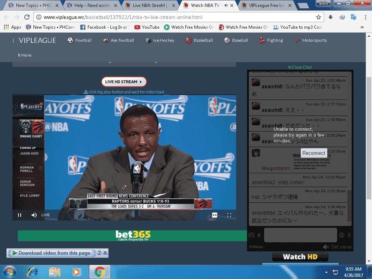Screen dimensions: 372x279
Task: Select Norman Powell in the coming up list
Action: click(x=27, y=169)
